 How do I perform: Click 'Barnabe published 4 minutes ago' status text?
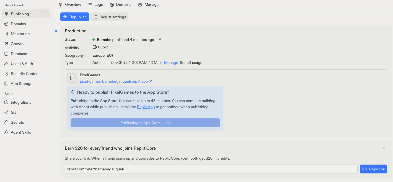coord(125,40)
